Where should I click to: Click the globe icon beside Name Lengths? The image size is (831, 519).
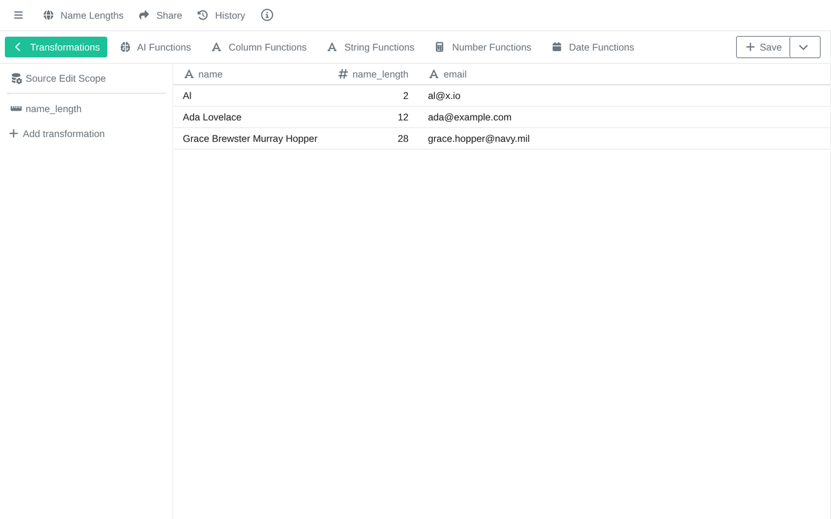48,15
